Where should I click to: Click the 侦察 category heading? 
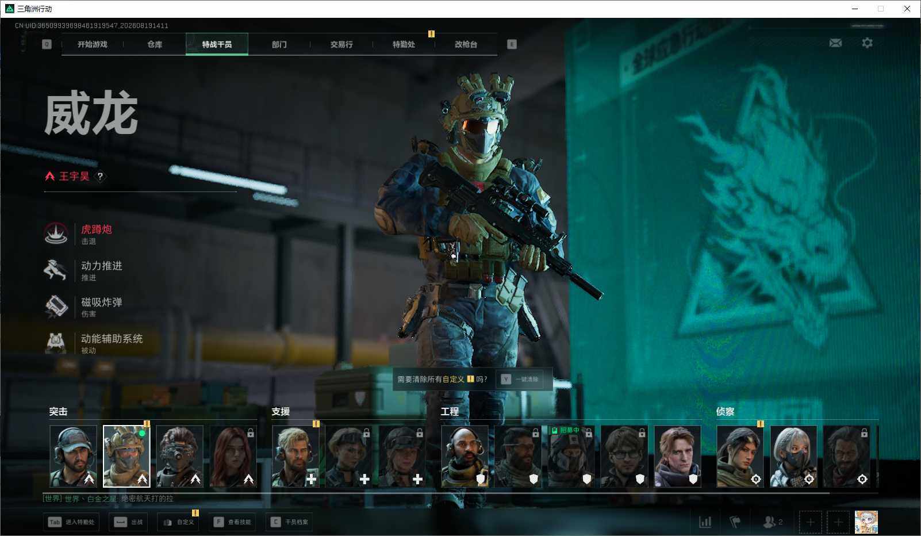[x=725, y=411]
